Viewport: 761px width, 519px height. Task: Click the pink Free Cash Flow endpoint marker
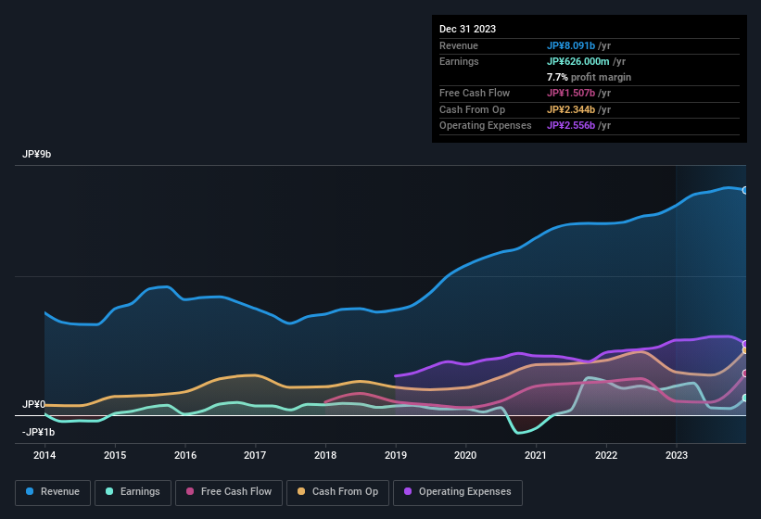click(x=745, y=373)
